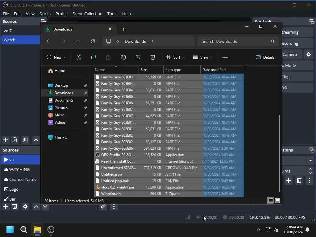316x237 pixels.
Task: Click the search magnifier in Search Downloads box
Action: pos(273,41)
